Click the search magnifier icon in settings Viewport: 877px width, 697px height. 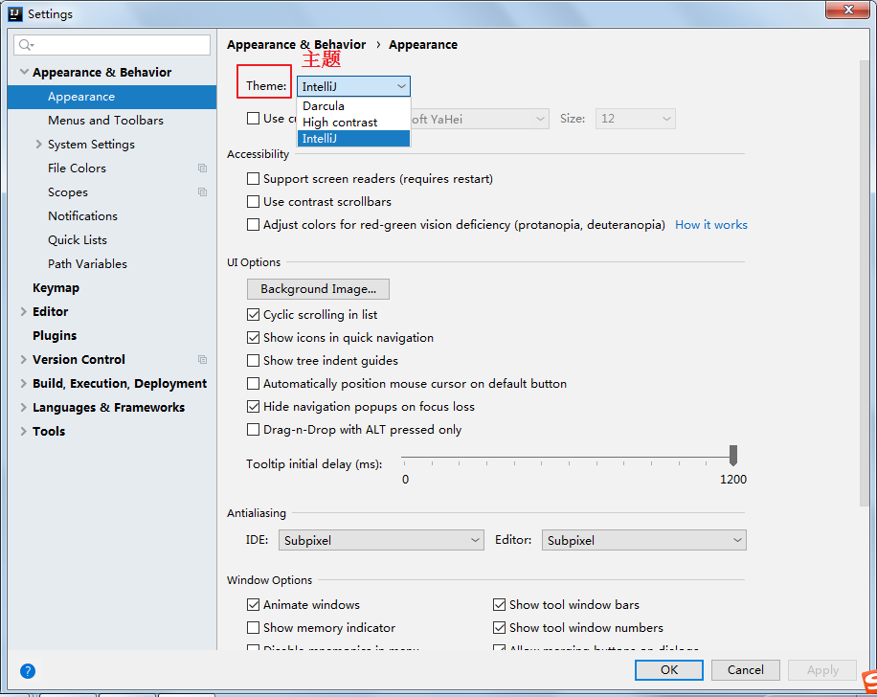[x=26, y=45]
